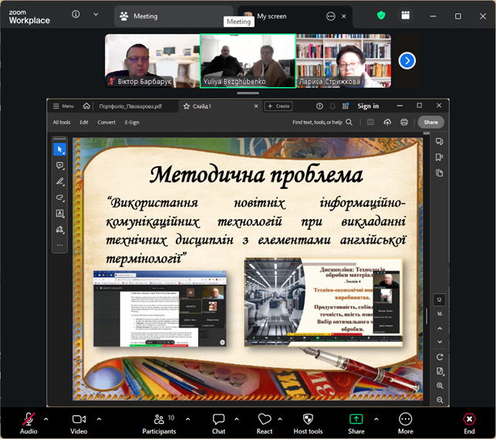Open the Edit menu

click(84, 123)
